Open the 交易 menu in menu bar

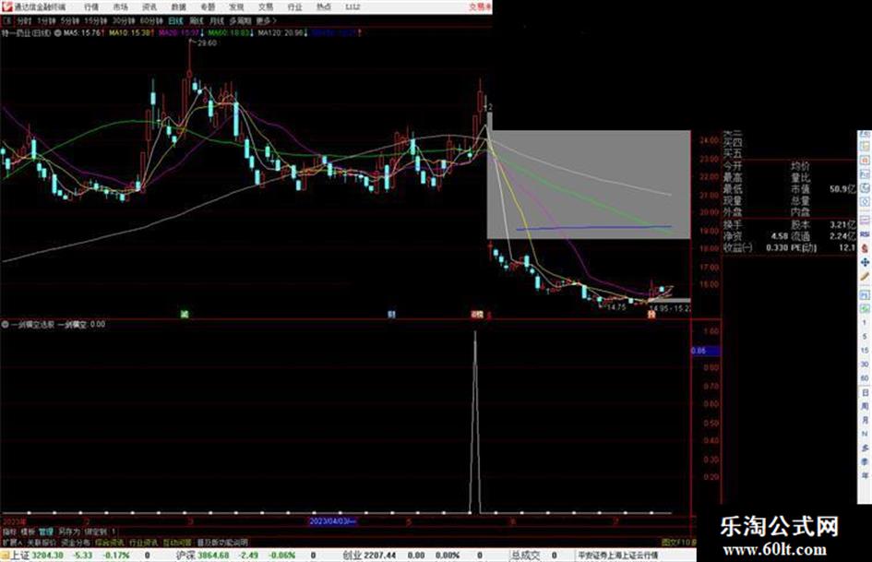[x=265, y=6]
